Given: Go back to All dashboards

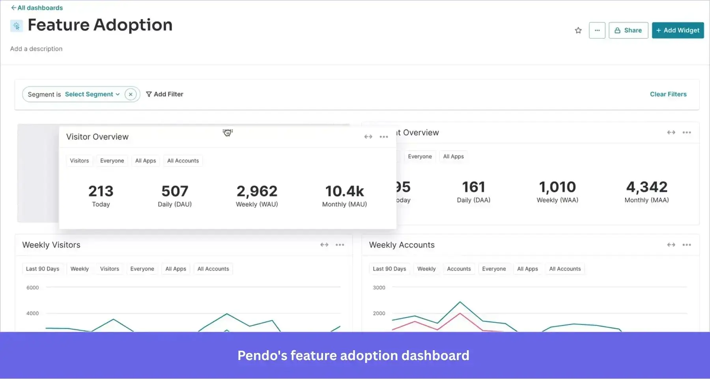Looking at the screenshot, I should (x=37, y=8).
